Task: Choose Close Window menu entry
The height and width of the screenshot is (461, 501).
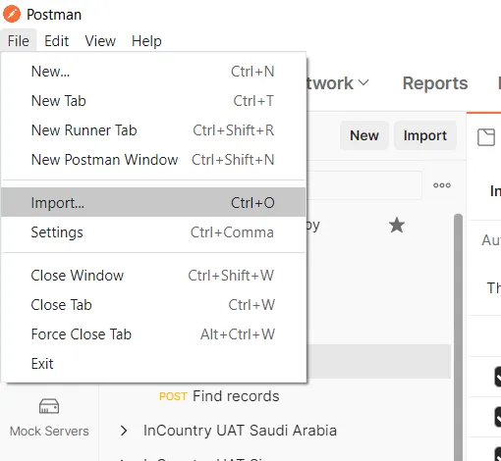Action: [153, 276]
